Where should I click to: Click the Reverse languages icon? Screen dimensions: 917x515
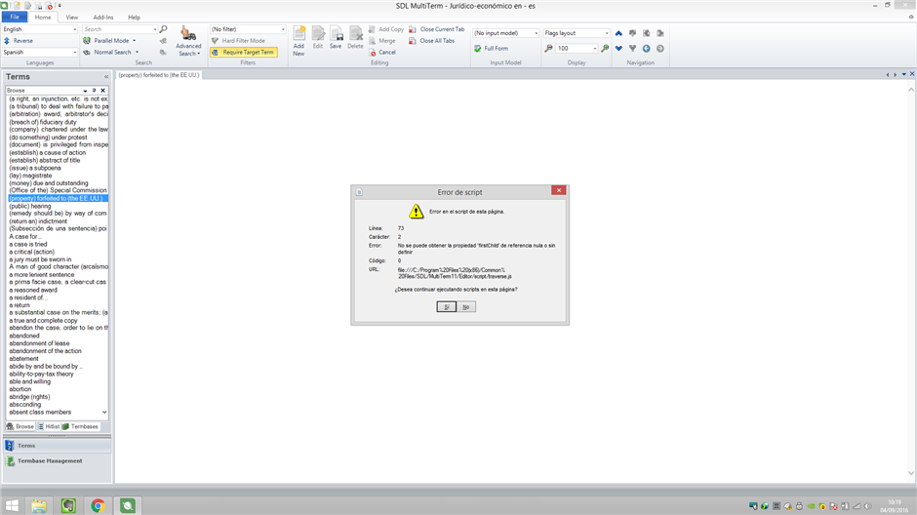[x=8, y=41]
